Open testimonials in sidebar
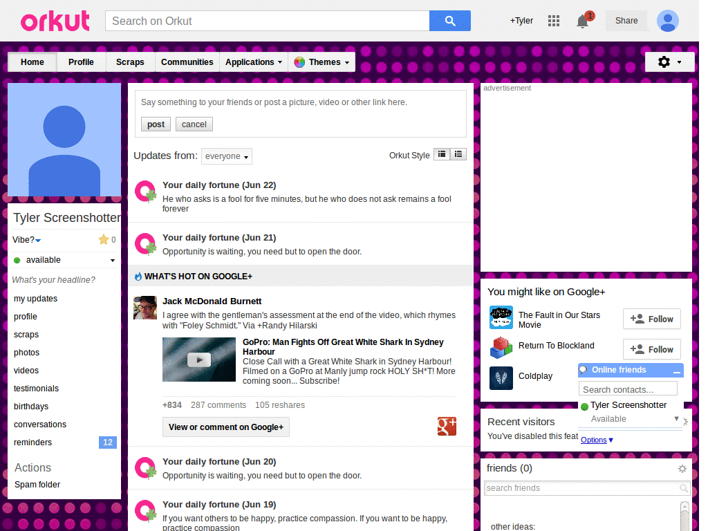The width and height of the screenshot is (708, 531). (36, 389)
